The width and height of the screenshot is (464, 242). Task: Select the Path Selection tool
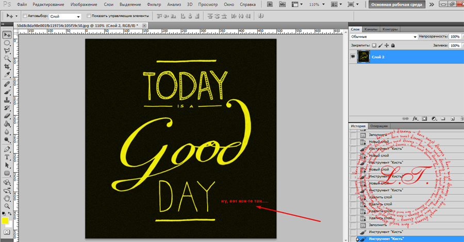coord(7,165)
